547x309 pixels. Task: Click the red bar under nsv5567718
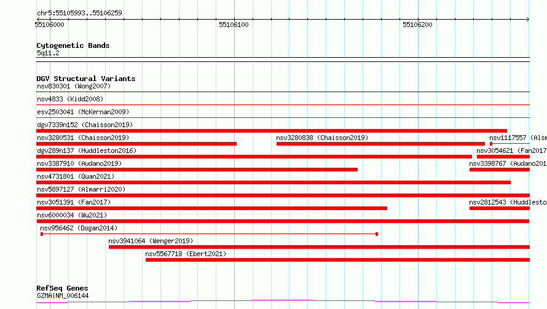337,260
